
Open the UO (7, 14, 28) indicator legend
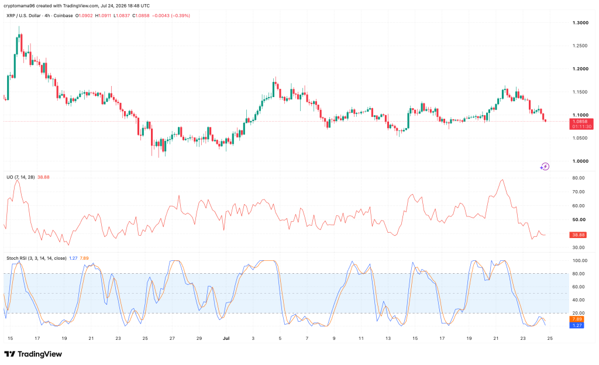20,177
